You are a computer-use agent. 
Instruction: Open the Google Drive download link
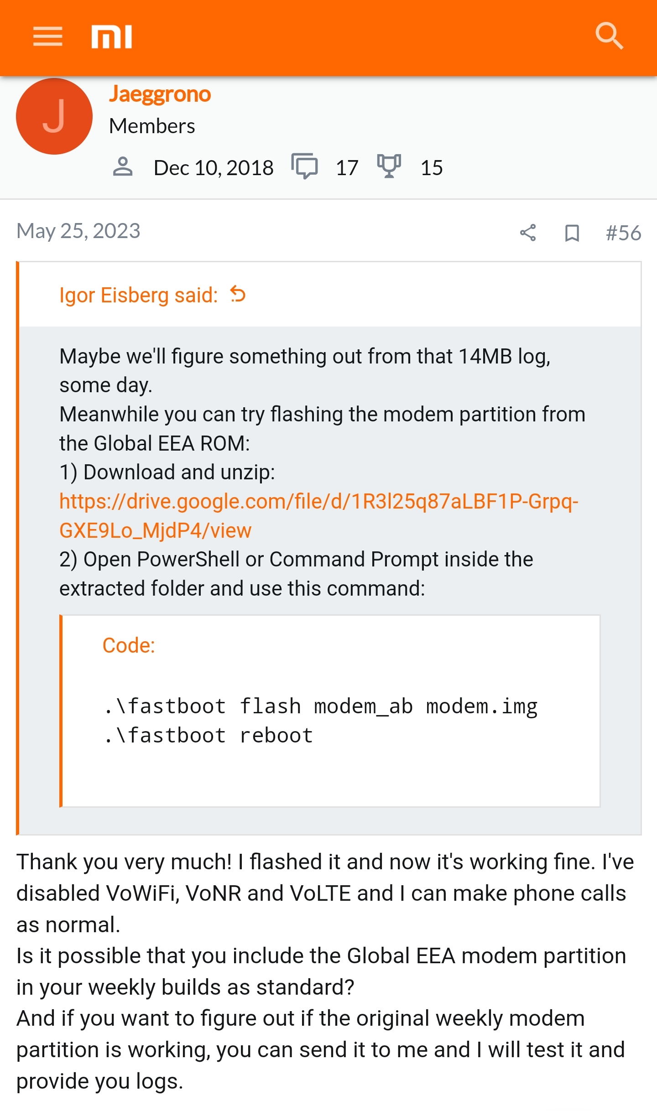(x=319, y=516)
